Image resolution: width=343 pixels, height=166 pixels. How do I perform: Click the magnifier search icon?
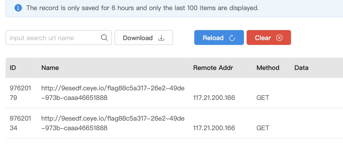click(x=104, y=38)
